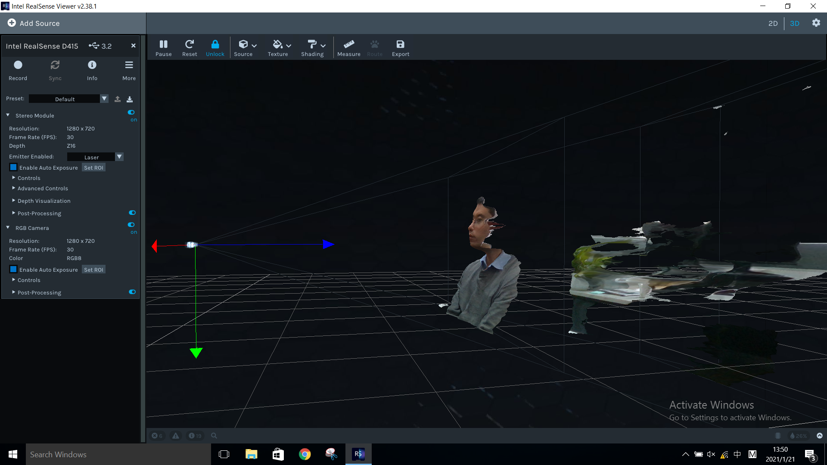The width and height of the screenshot is (827, 465).
Task: Open Chrome from the taskbar
Action: pos(305,454)
